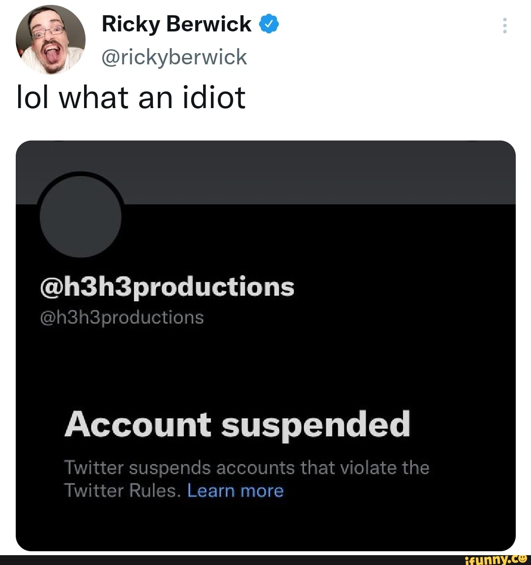
Task: Click the @h3h3productions display name text
Action: point(167,287)
